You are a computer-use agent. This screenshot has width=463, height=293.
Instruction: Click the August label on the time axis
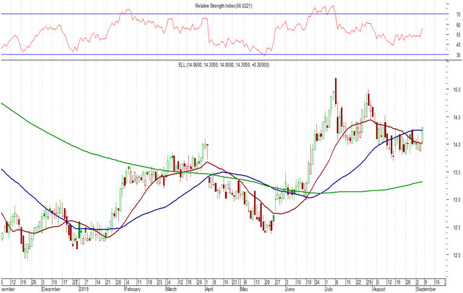[380, 289]
